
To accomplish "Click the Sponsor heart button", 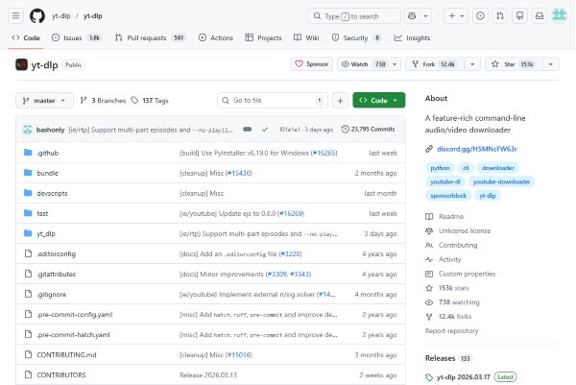I will (x=311, y=63).
